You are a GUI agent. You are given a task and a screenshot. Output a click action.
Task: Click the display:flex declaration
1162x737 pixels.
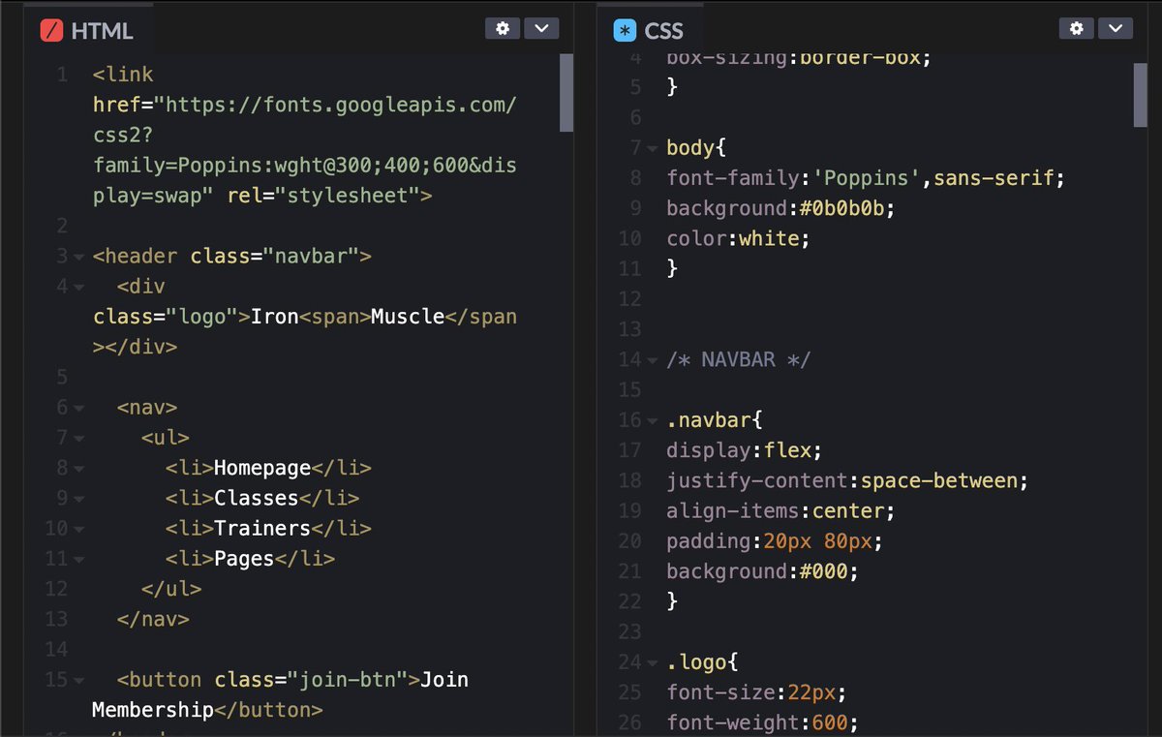pyautogui.click(x=744, y=450)
